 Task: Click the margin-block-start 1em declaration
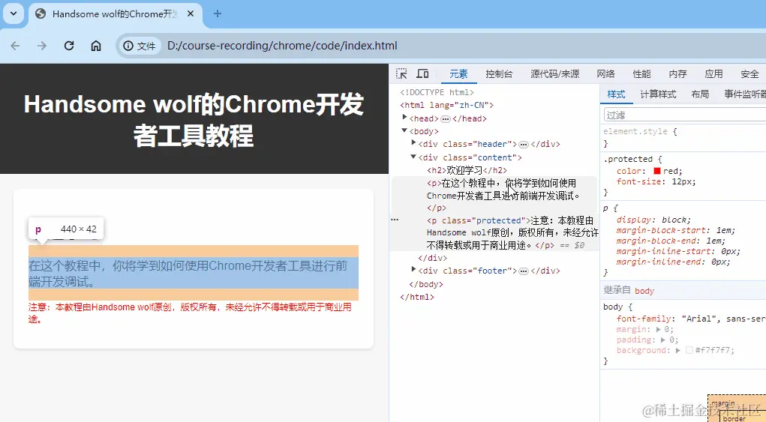(676, 230)
